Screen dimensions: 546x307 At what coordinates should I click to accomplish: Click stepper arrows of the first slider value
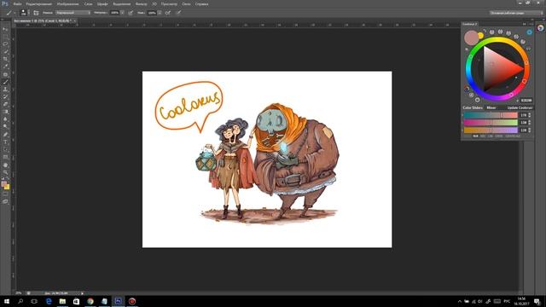click(530, 115)
